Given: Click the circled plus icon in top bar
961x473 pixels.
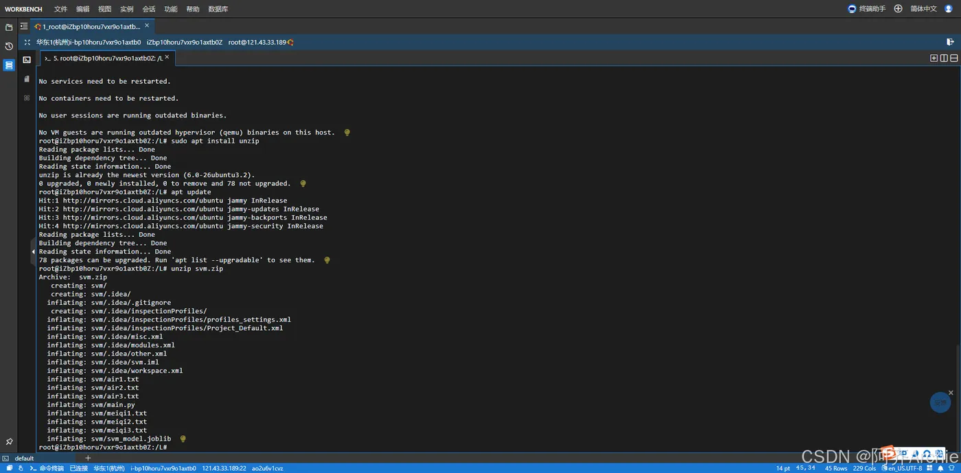Looking at the screenshot, I should pyautogui.click(x=898, y=9).
